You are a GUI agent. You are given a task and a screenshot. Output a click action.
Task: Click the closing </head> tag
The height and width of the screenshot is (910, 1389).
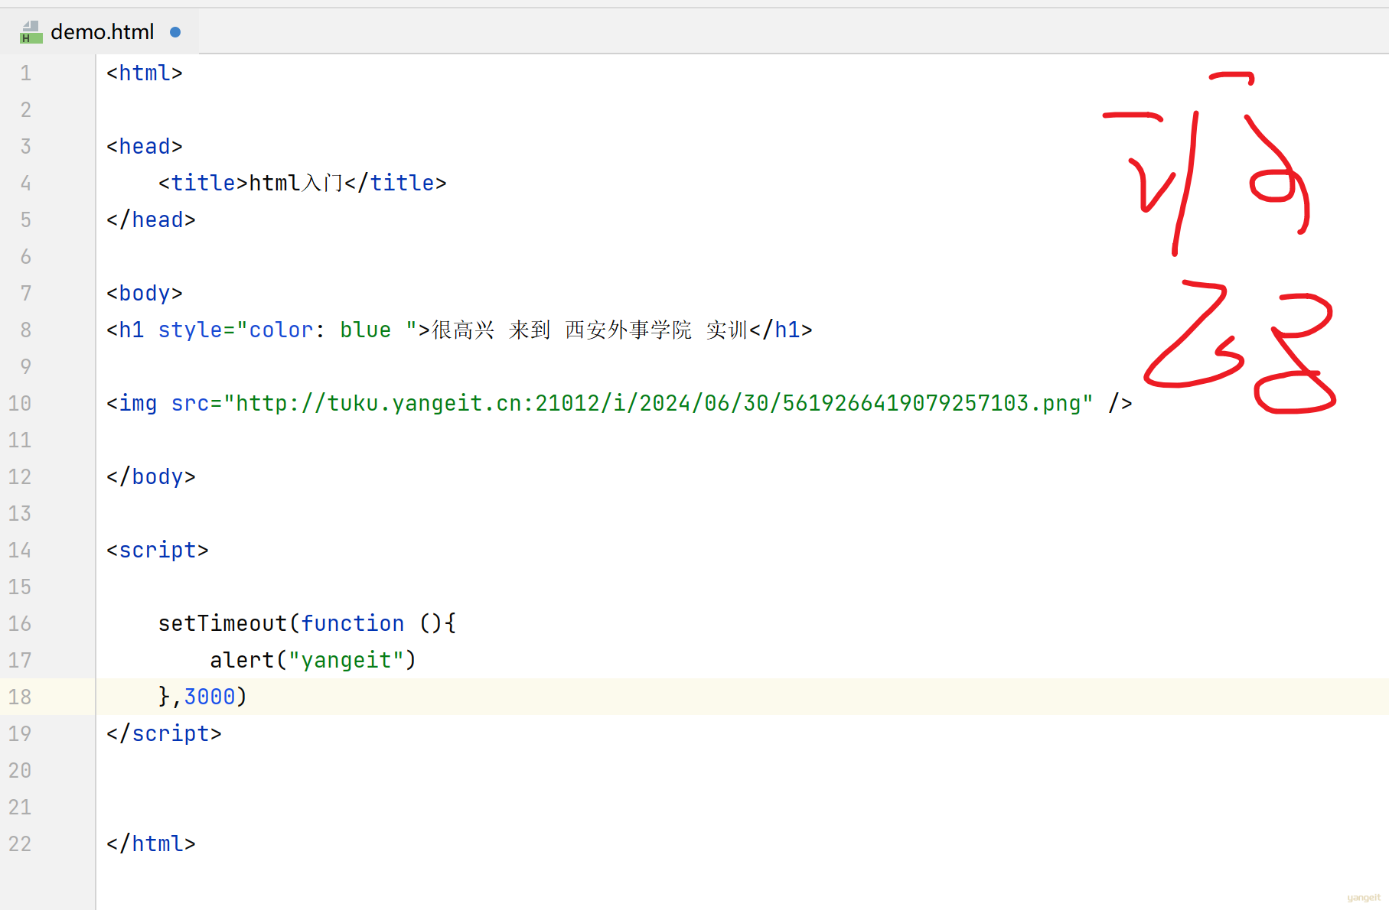point(151,220)
